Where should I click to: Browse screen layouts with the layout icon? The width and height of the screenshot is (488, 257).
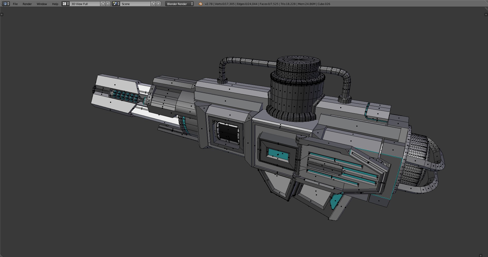pos(66,4)
